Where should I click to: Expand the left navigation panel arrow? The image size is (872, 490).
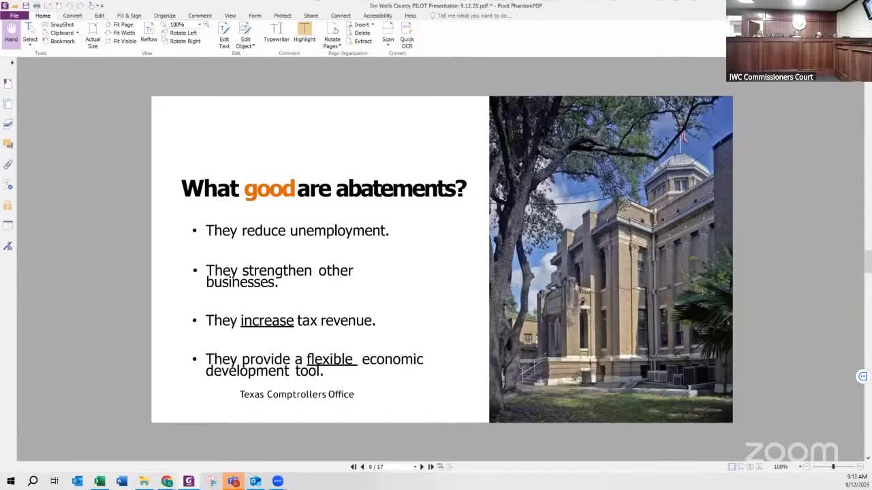tap(12, 63)
